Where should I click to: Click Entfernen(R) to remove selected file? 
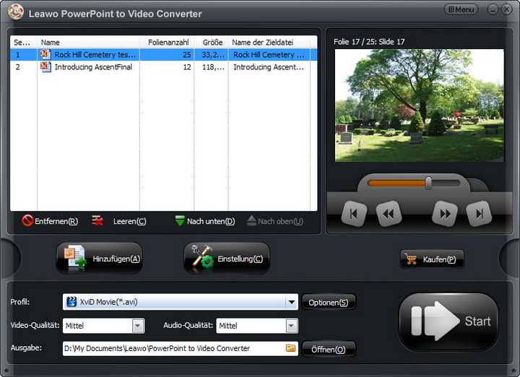(x=50, y=221)
